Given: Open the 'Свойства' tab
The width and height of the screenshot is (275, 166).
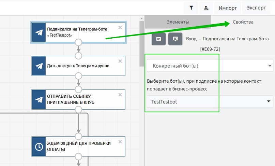Looking at the screenshot, I should tap(243, 22).
